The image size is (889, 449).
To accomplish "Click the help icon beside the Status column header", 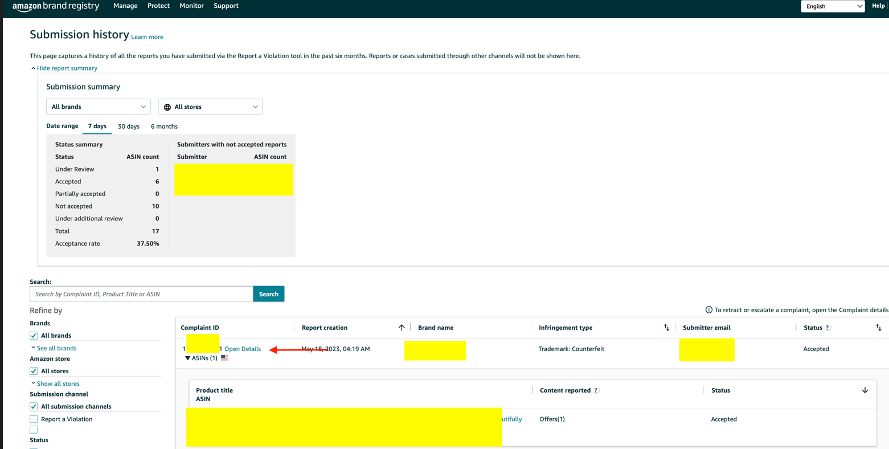I will coord(827,328).
